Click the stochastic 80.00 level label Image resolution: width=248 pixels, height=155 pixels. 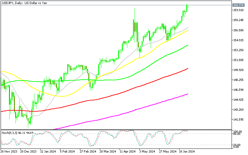(237, 134)
